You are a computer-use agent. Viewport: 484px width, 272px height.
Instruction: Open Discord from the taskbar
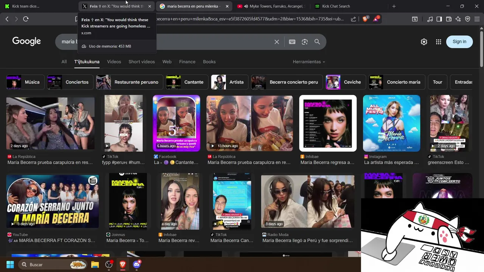137,264
